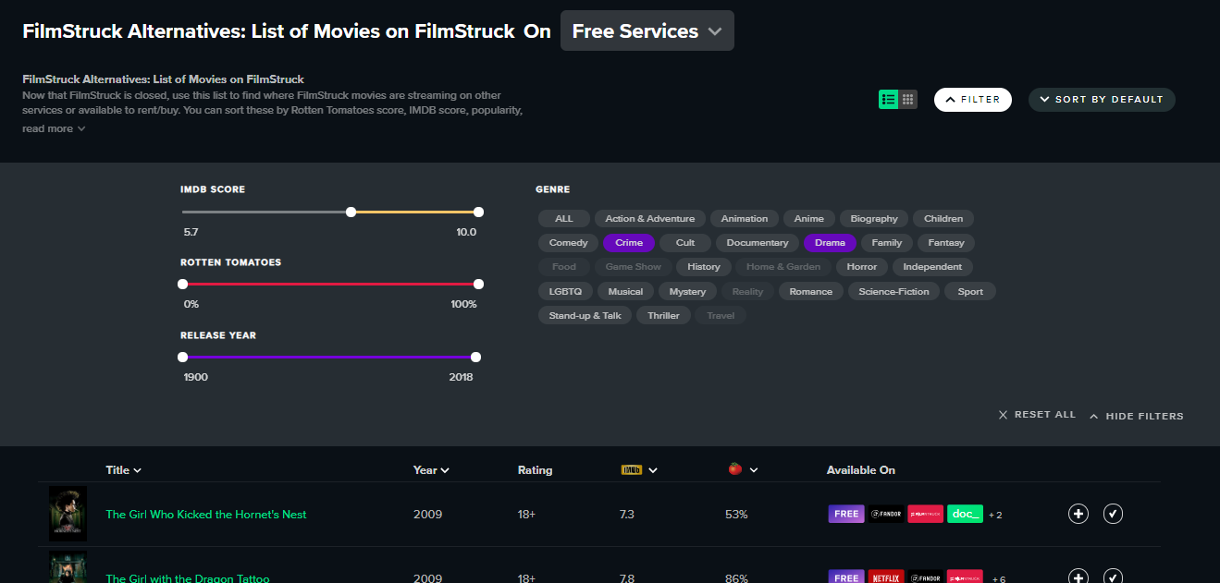Screen dimensions: 1220x583
Task: Click Hornet's Nest year 2009 cell
Action: pos(427,514)
